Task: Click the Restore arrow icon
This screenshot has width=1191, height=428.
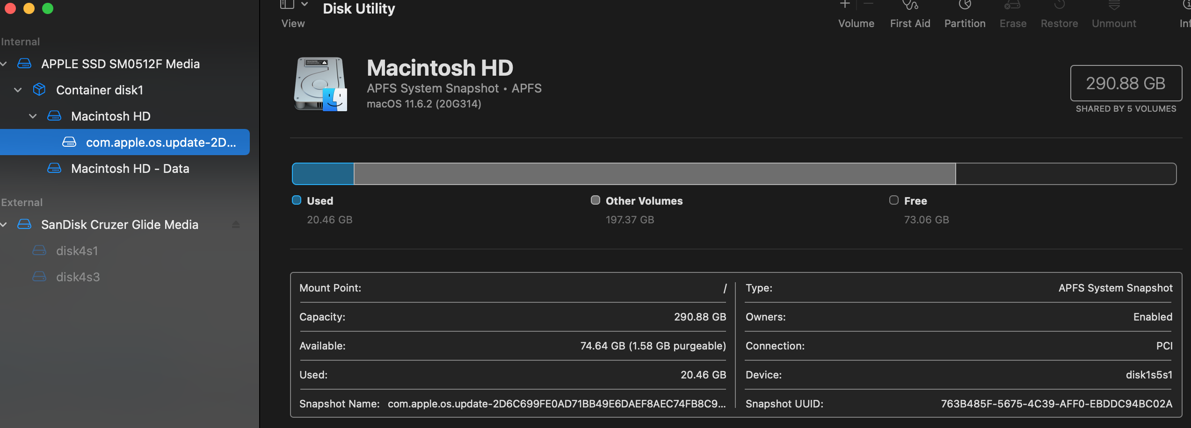Action: [x=1060, y=5]
